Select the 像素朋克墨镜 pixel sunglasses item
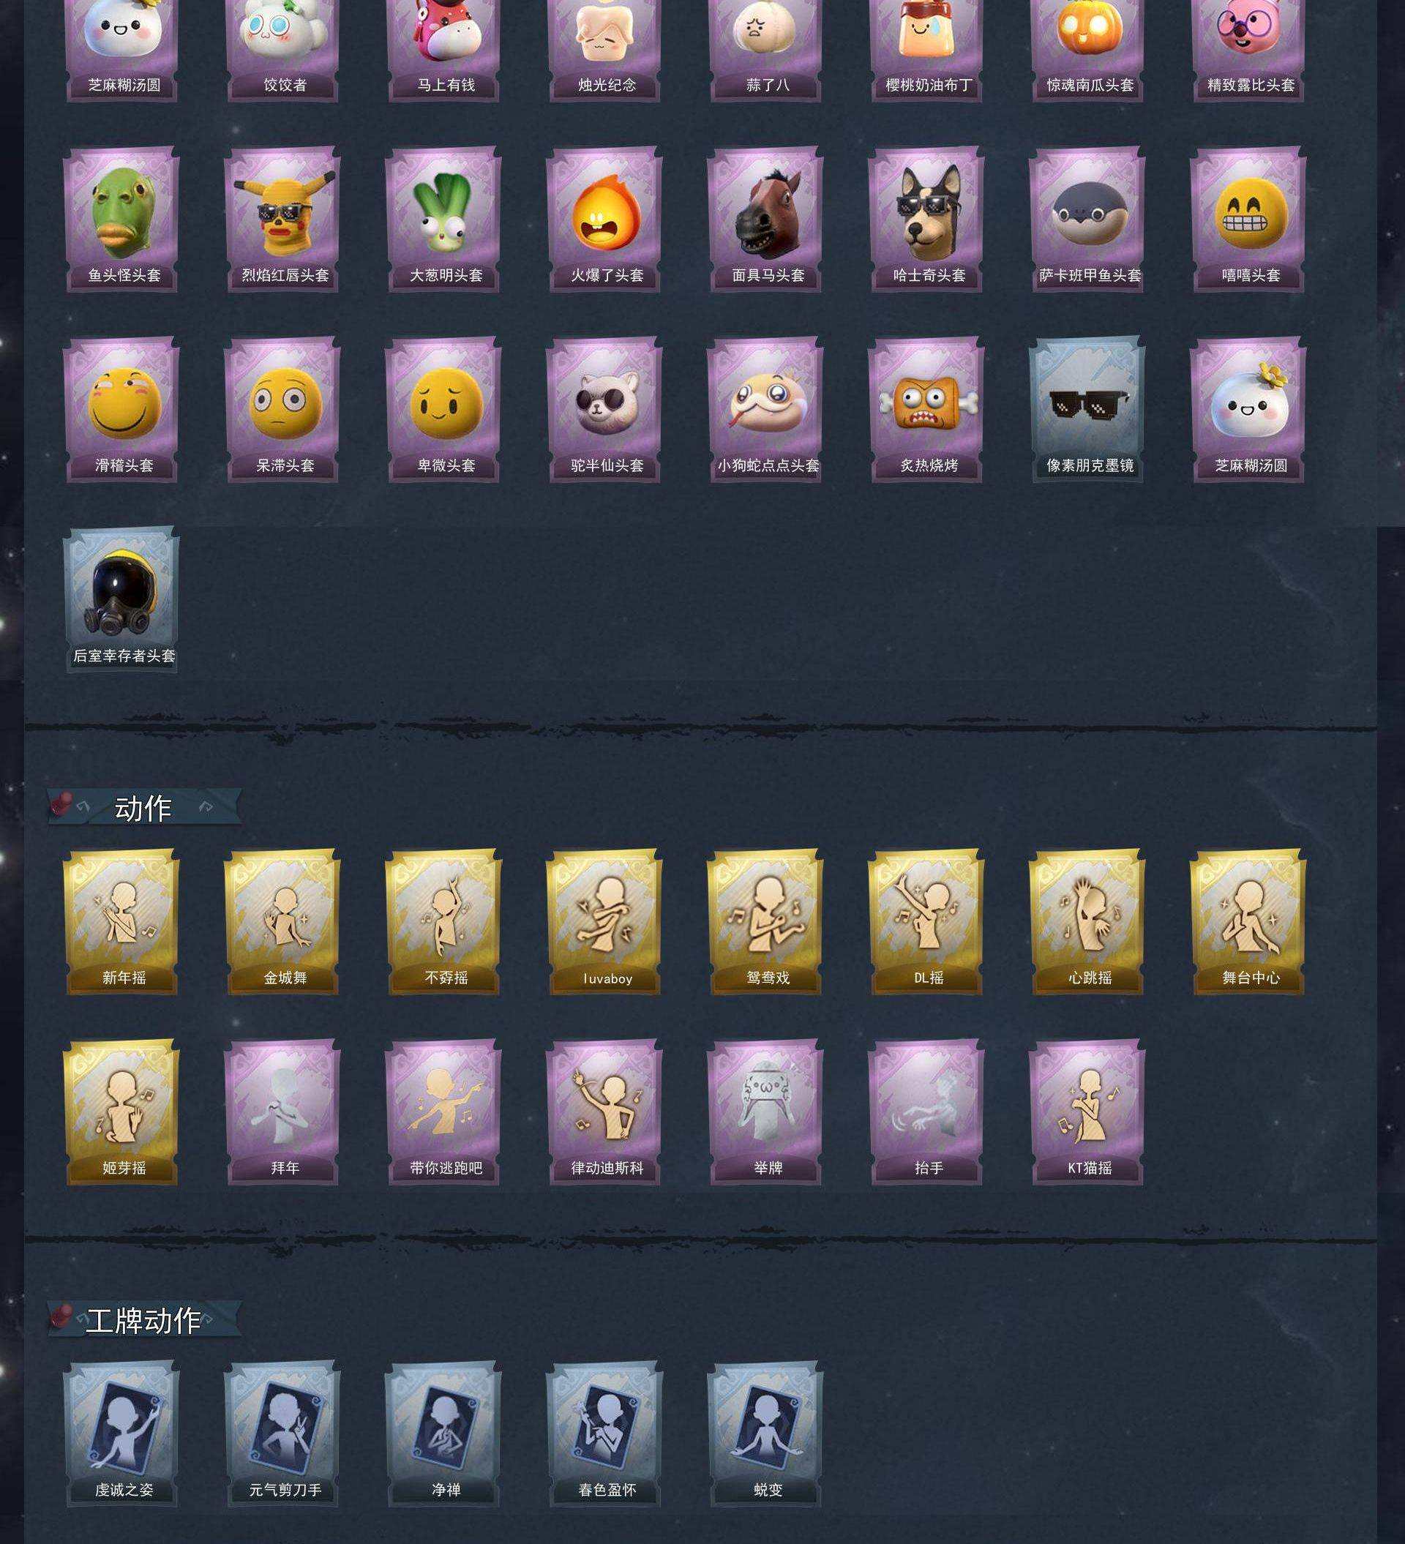The image size is (1405, 1544). click(x=1087, y=410)
